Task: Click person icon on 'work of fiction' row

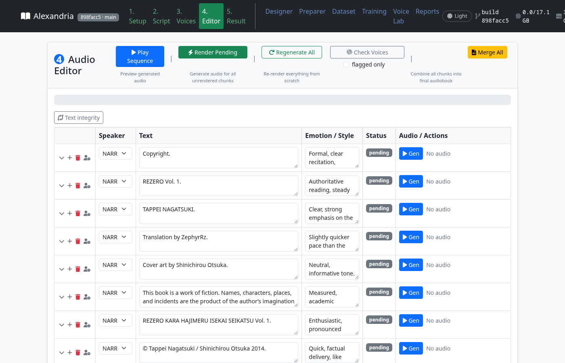Action: (x=87, y=297)
